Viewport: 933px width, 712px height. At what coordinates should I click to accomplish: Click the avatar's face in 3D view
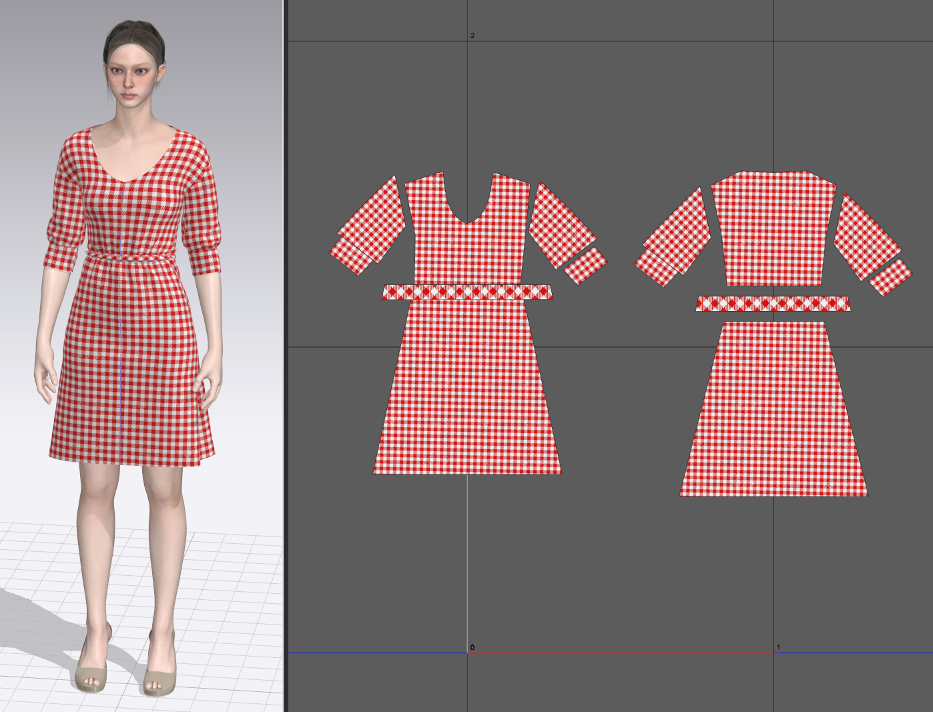pos(133,79)
